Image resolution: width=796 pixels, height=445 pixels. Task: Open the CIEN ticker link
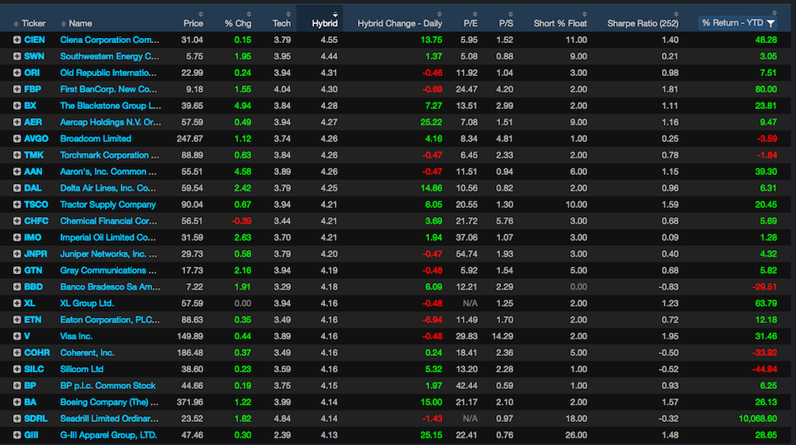pos(34,40)
